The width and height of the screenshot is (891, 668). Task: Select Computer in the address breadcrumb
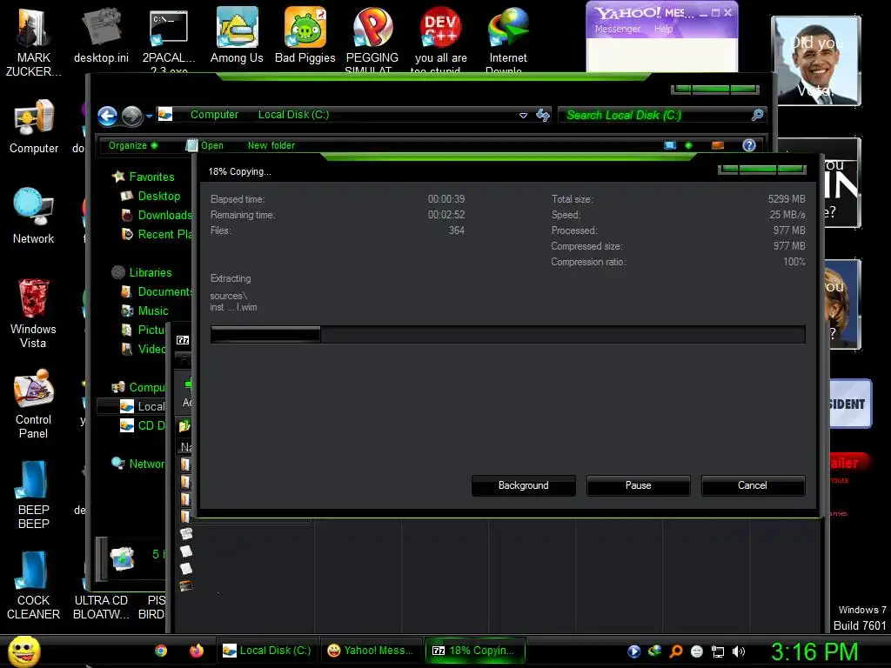[214, 115]
